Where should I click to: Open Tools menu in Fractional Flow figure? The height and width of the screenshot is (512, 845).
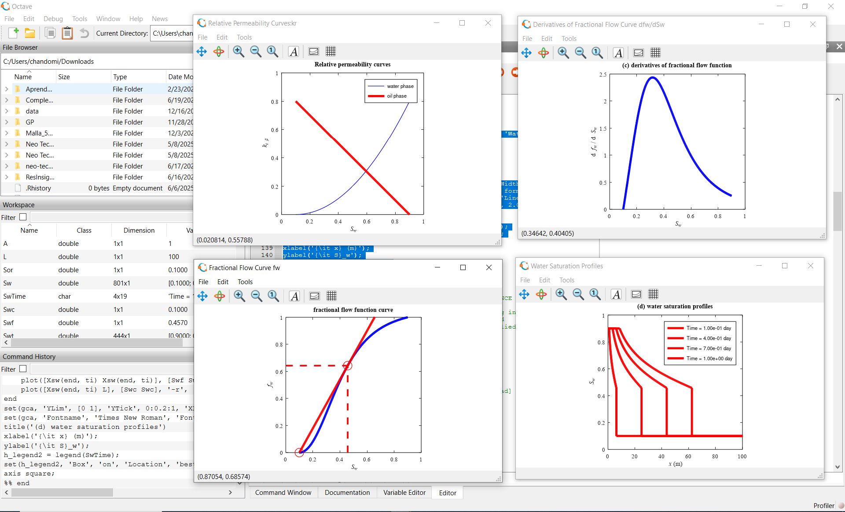pyautogui.click(x=245, y=282)
